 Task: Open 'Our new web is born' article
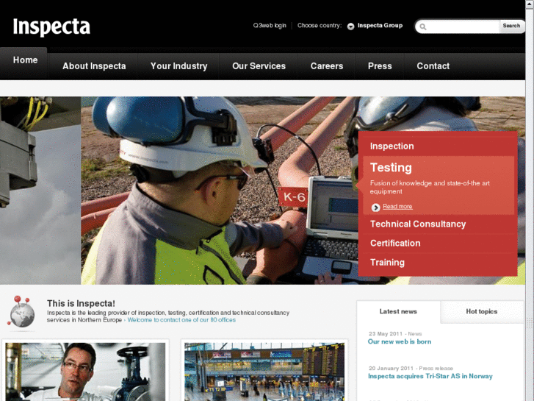tap(400, 341)
